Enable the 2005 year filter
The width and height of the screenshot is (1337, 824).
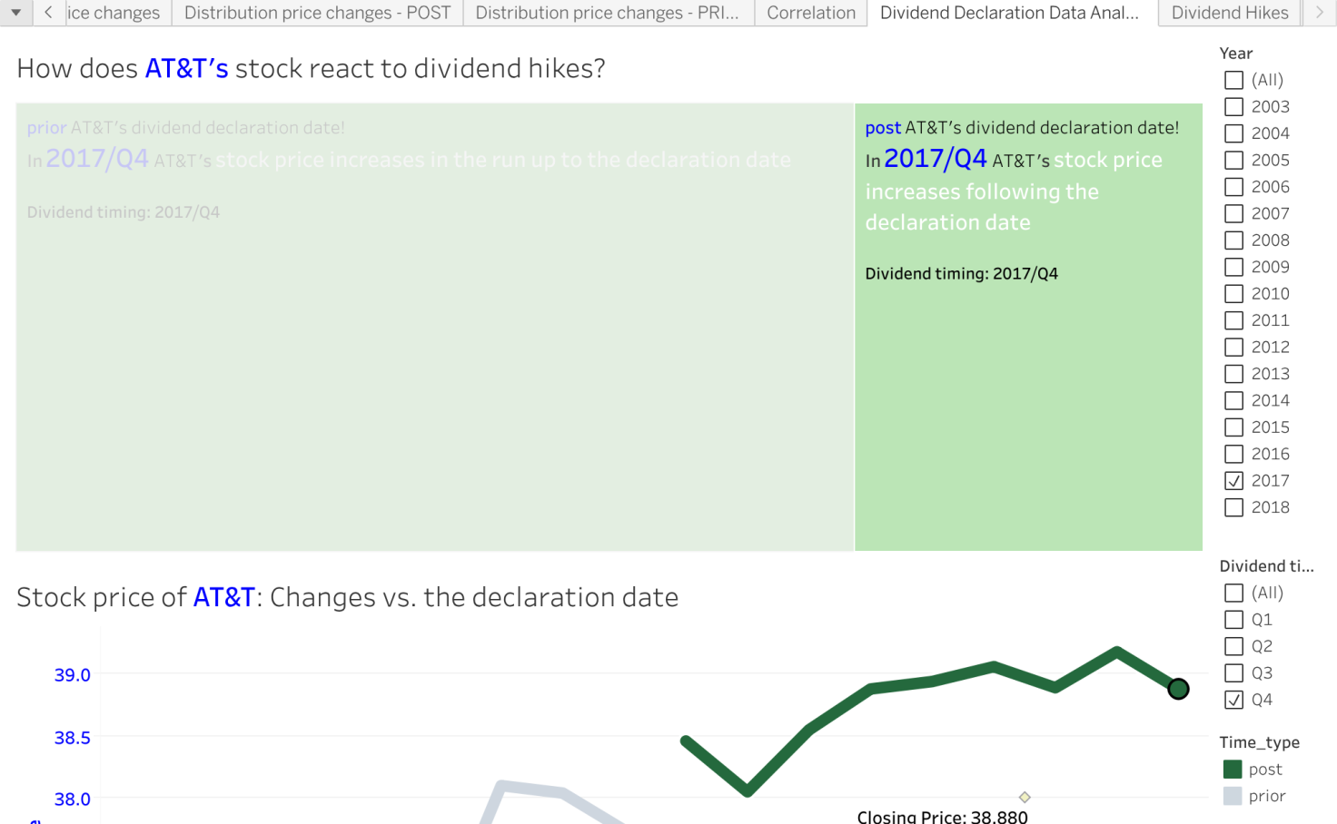coord(1233,160)
